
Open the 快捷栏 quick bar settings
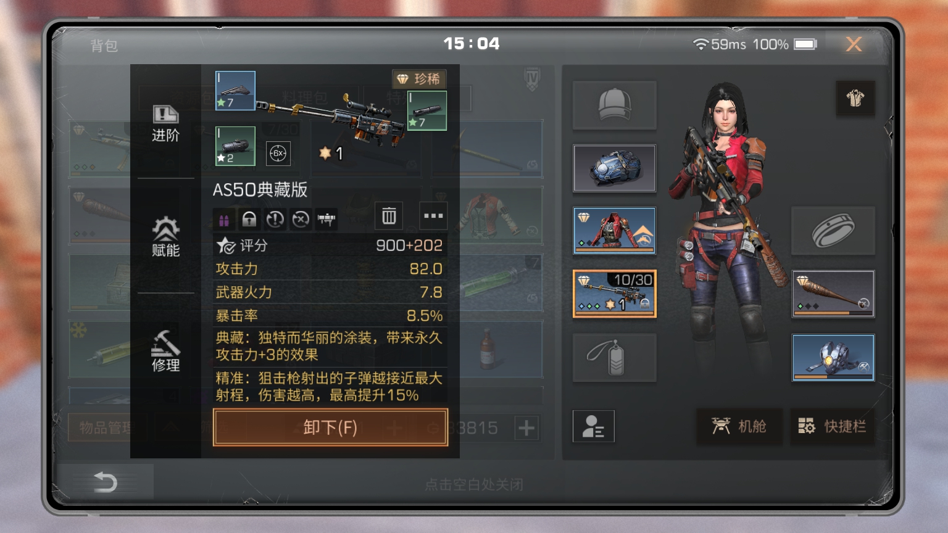point(833,426)
